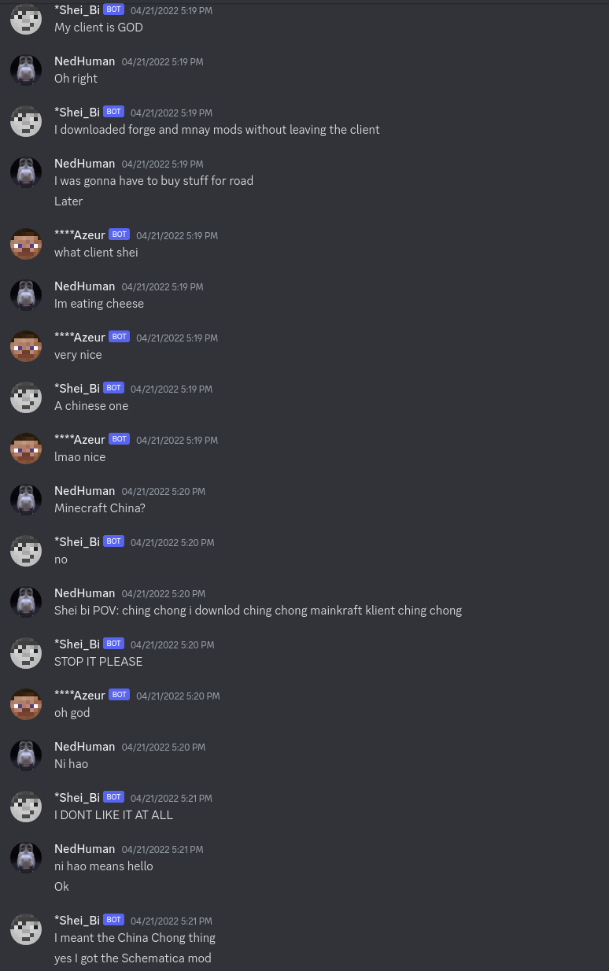
Task: Click the timestamp on the "ni hao means hello" message
Action: click(x=162, y=849)
